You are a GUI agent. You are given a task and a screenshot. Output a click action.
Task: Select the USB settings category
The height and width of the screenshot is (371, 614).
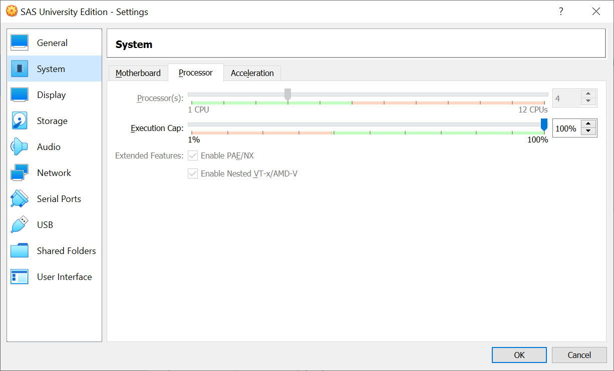55,225
